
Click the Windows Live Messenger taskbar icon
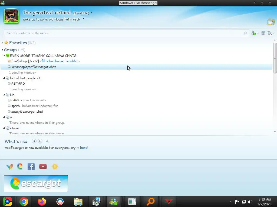[x=114, y=202]
